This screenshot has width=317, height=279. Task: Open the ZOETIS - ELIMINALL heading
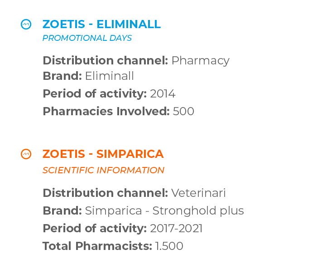coord(102,24)
